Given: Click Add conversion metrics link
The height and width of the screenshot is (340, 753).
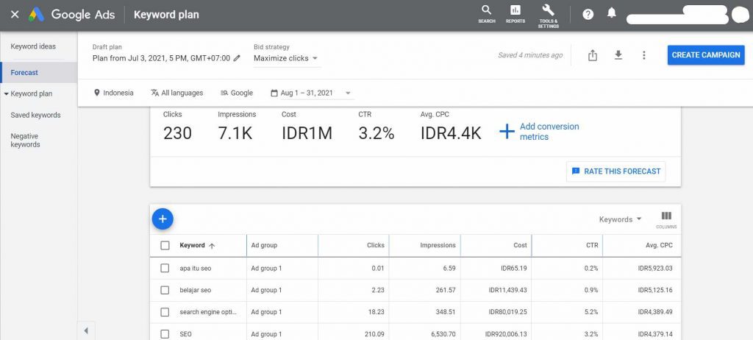Looking at the screenshot, I should [549, 131].
